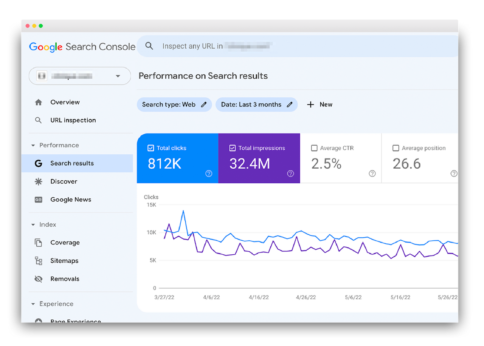Click the 4/26/22 date label on chart
The image size is (484, 346).
pyautogui.click(x=306, y=297)
